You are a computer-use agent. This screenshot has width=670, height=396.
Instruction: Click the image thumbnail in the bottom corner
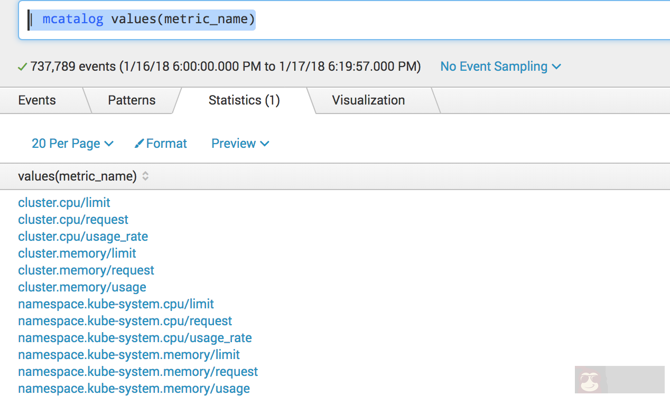coord(619,380)
